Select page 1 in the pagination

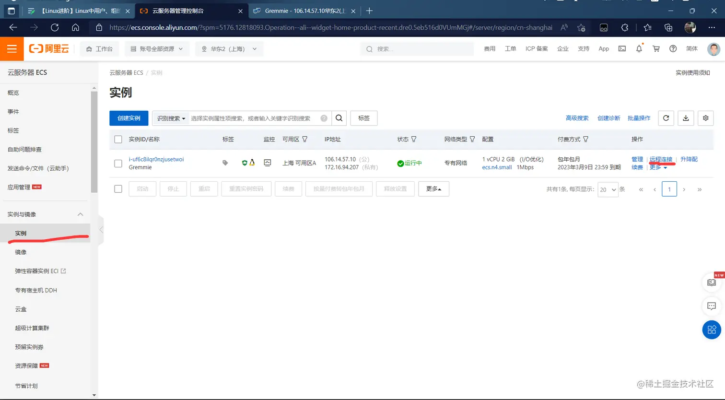pos(669,189)
